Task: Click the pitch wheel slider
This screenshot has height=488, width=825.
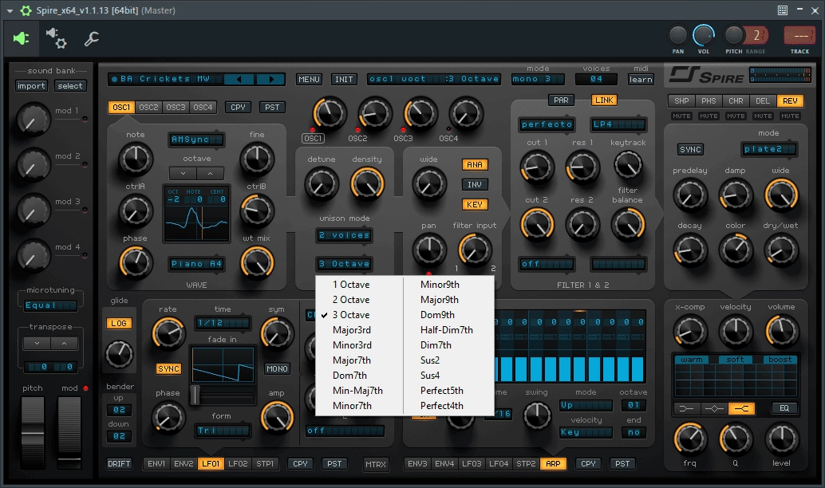Action: [x=33, y=432]
